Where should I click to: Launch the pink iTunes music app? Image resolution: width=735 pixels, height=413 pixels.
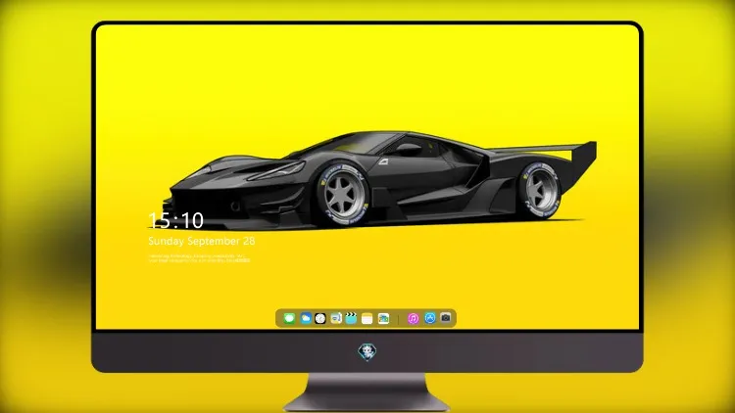413,318
